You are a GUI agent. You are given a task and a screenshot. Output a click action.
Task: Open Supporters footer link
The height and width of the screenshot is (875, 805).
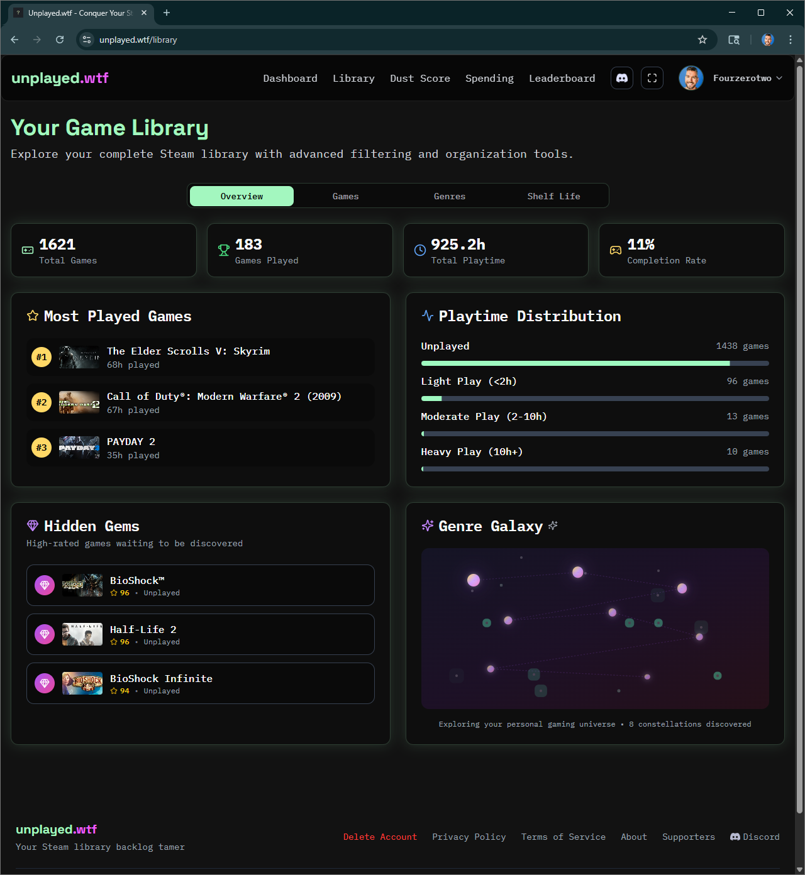coord(688,837)
